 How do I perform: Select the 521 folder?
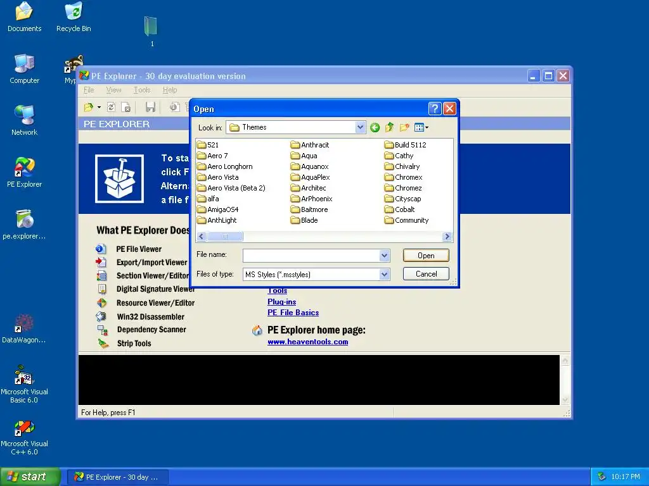point(208,145)
